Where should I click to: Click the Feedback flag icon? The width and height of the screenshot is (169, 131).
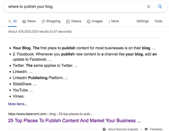click(x=146, y=129)
